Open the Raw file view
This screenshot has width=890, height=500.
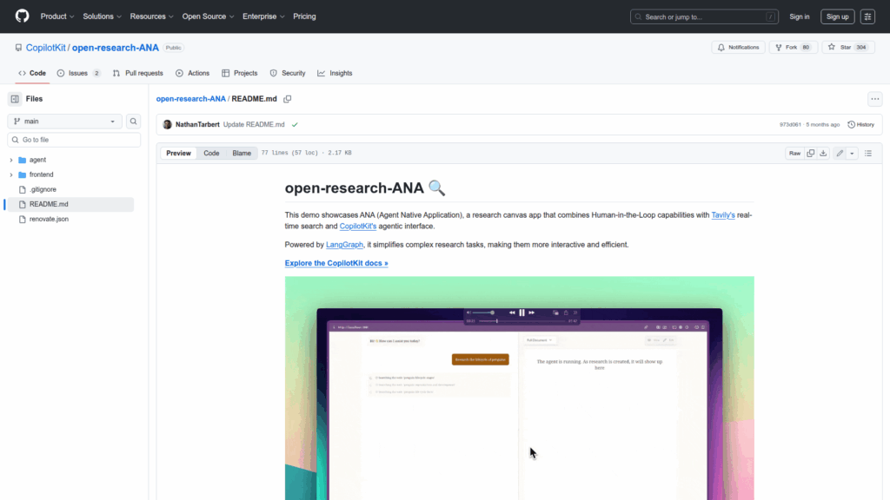[x=794, y=154]
